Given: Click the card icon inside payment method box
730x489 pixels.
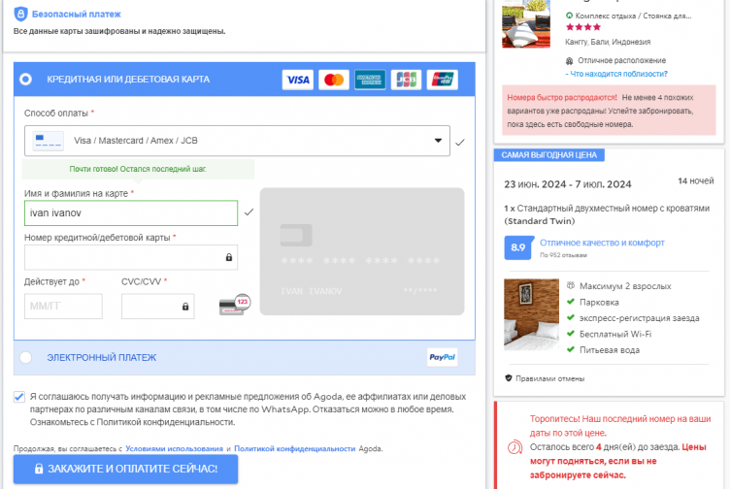Looking at the screenshot, I should click(49, 141).
